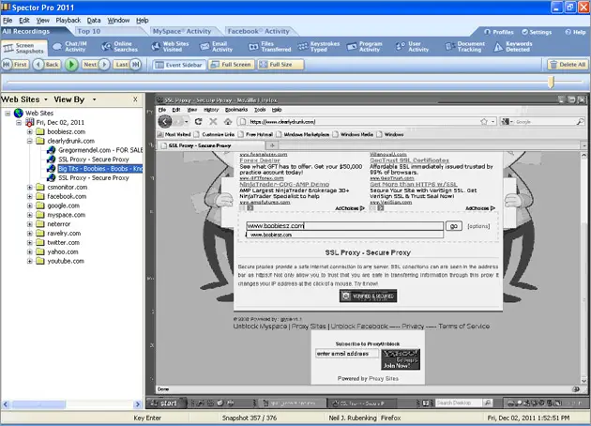
Task: Jump to the Last snapshot
Action: point(128,65)
